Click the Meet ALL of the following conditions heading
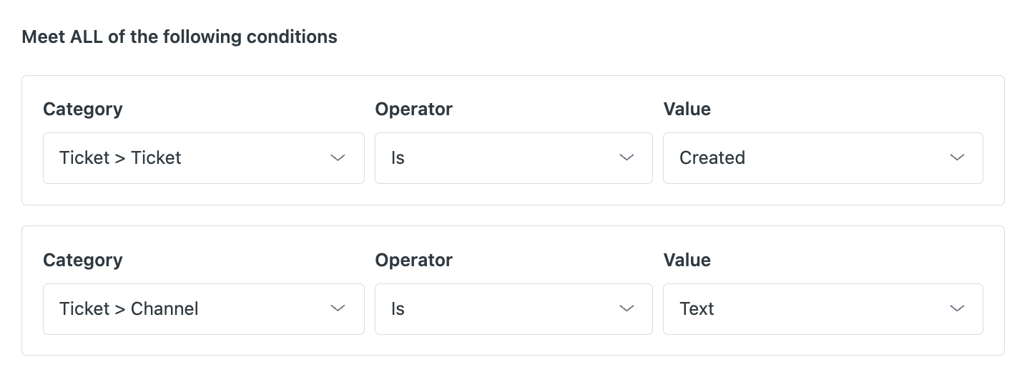 (180, 36)
